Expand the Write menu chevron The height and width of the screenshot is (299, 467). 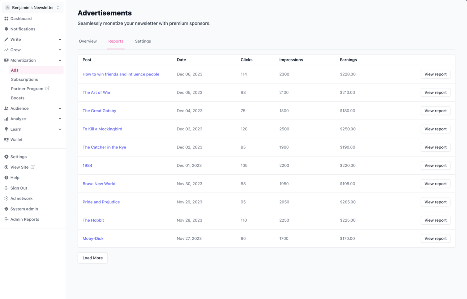(x=60, y=39)
